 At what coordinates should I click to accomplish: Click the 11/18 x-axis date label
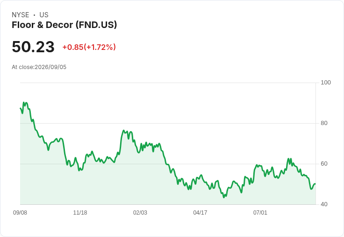[x=80, y=212]
